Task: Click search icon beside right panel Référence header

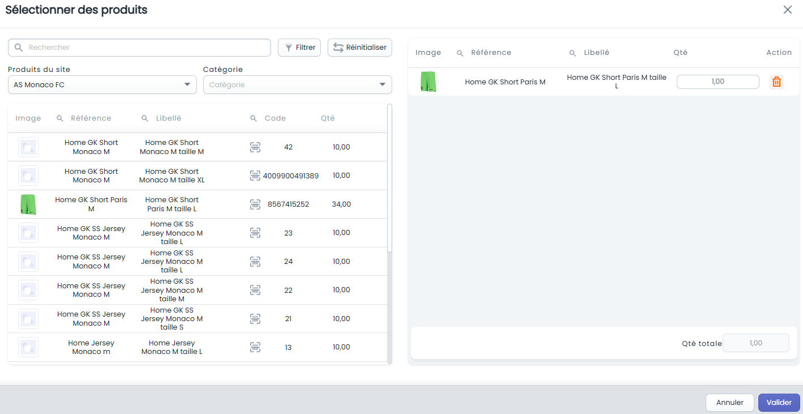Action: [460, 53]
